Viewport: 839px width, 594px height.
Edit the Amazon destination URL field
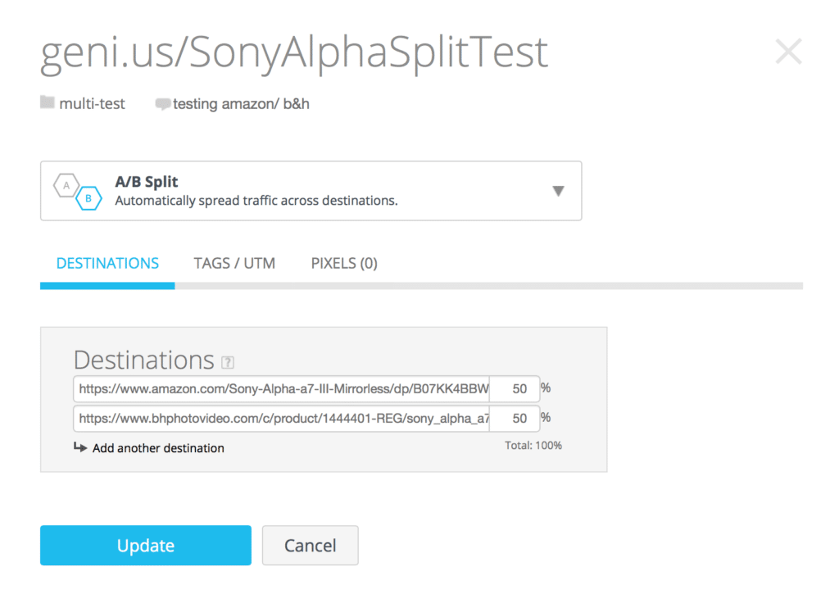click(282, 389)
